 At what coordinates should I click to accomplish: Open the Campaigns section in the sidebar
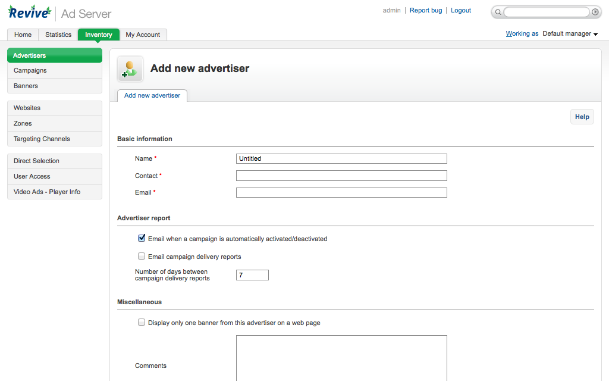(30, 70)
